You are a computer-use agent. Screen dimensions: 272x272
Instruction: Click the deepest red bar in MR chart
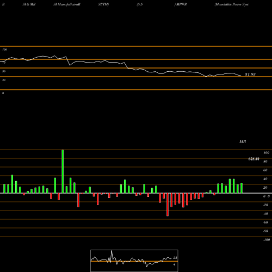(x=168, y=205)
